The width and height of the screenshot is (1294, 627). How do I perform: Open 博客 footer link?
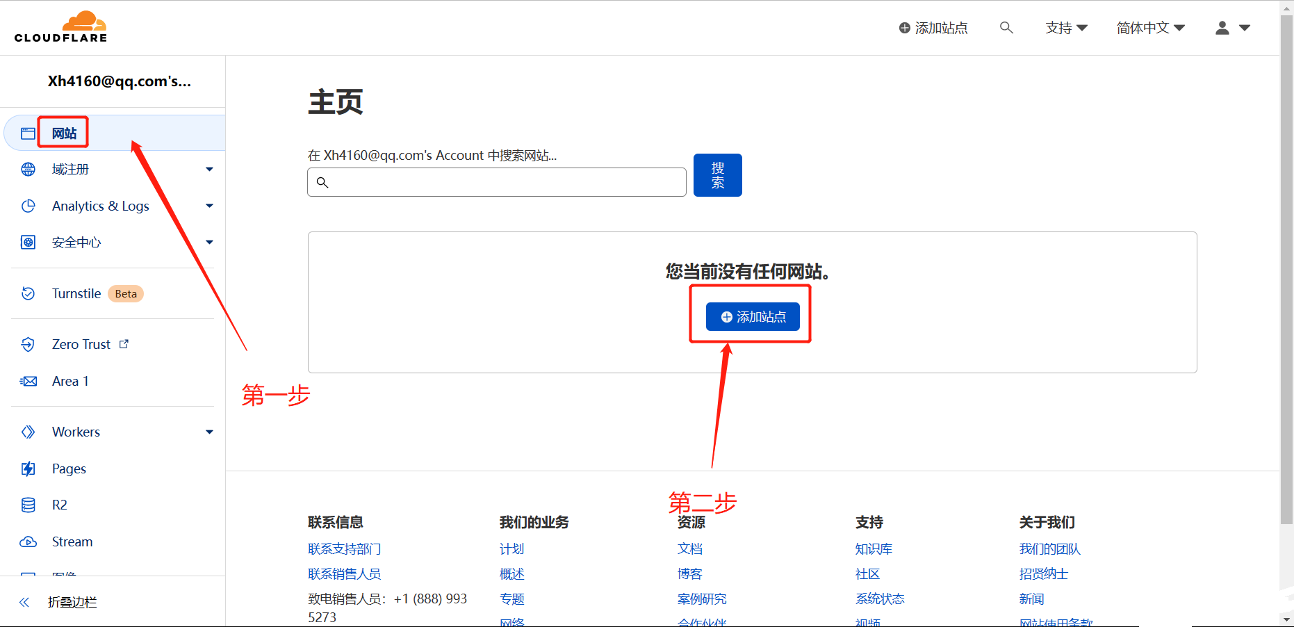pos(690,573)
